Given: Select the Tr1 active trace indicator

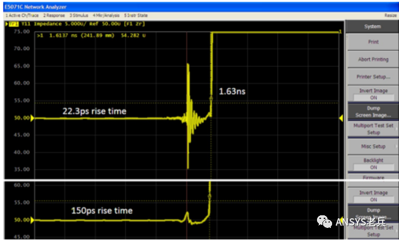Looking at the screenshot, I should [14, 24].
